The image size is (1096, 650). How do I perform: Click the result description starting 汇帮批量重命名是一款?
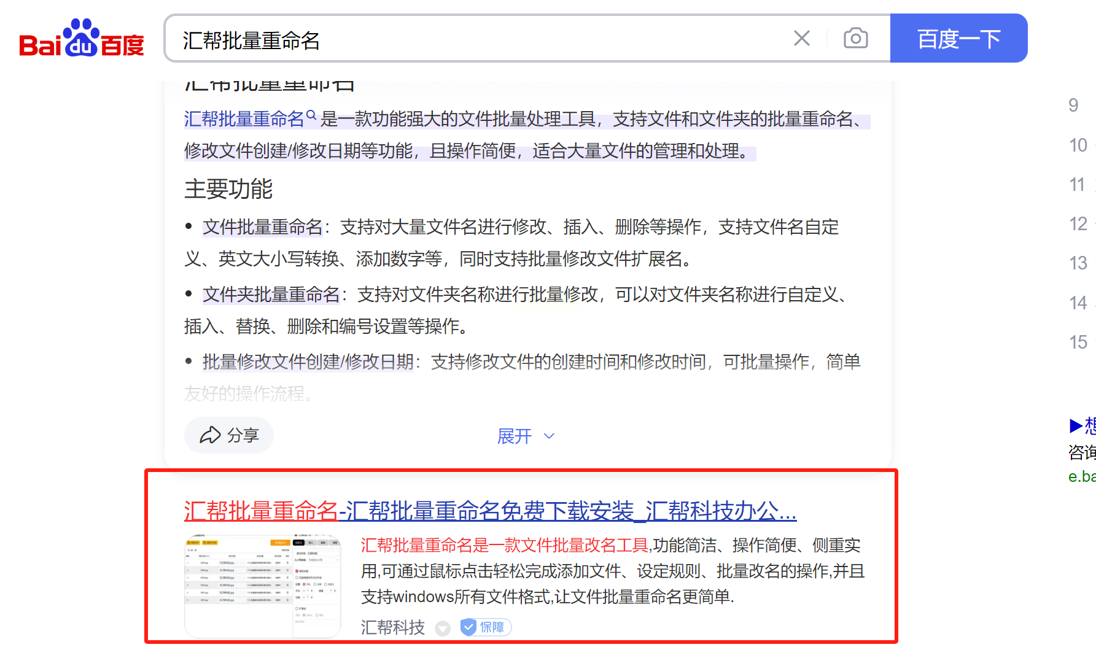[x=613, y=571]
